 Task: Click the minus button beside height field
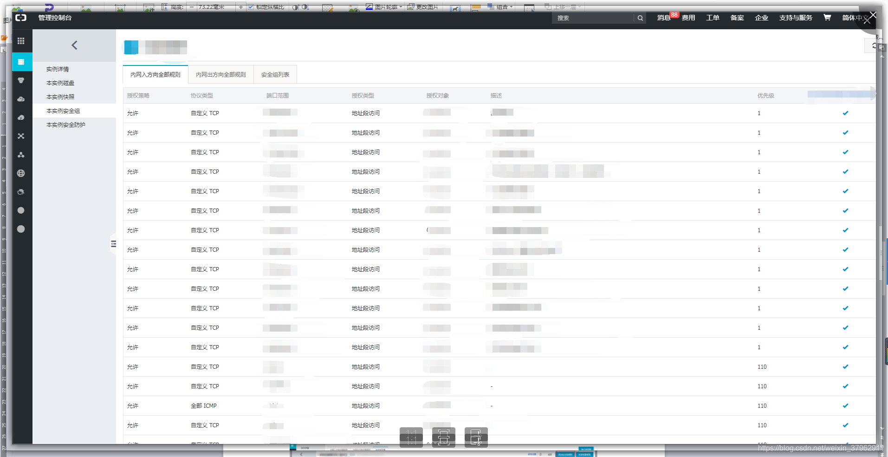tap(191, 7)
